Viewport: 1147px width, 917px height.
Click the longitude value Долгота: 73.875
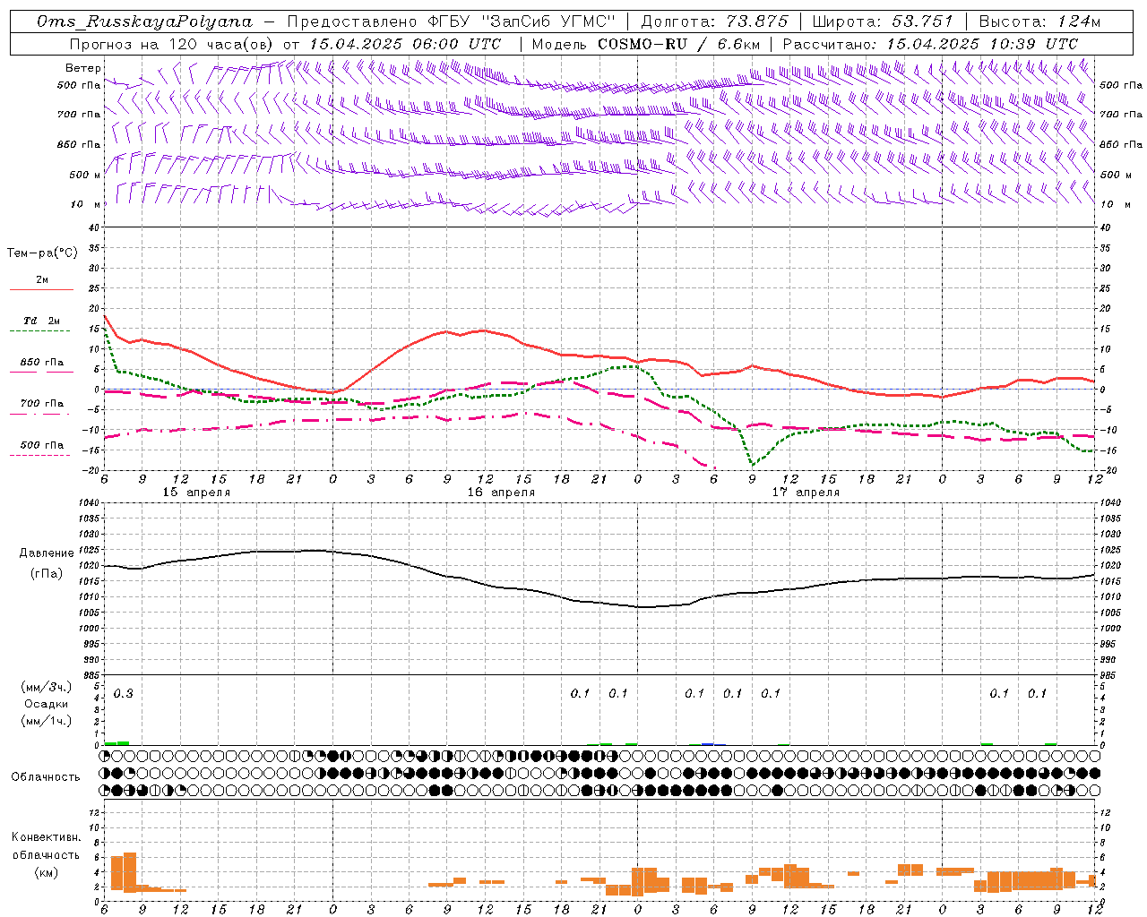pyautogui.click(x=715, y=21)
